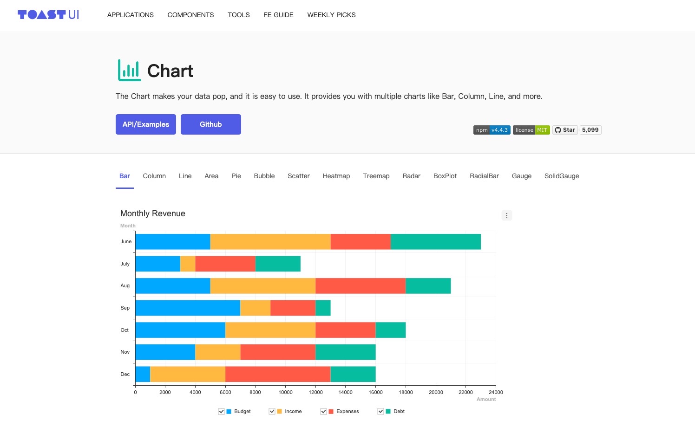695x440 pixels.
Task: Click the Debt legend label
Action: click(x=399, y=412)
